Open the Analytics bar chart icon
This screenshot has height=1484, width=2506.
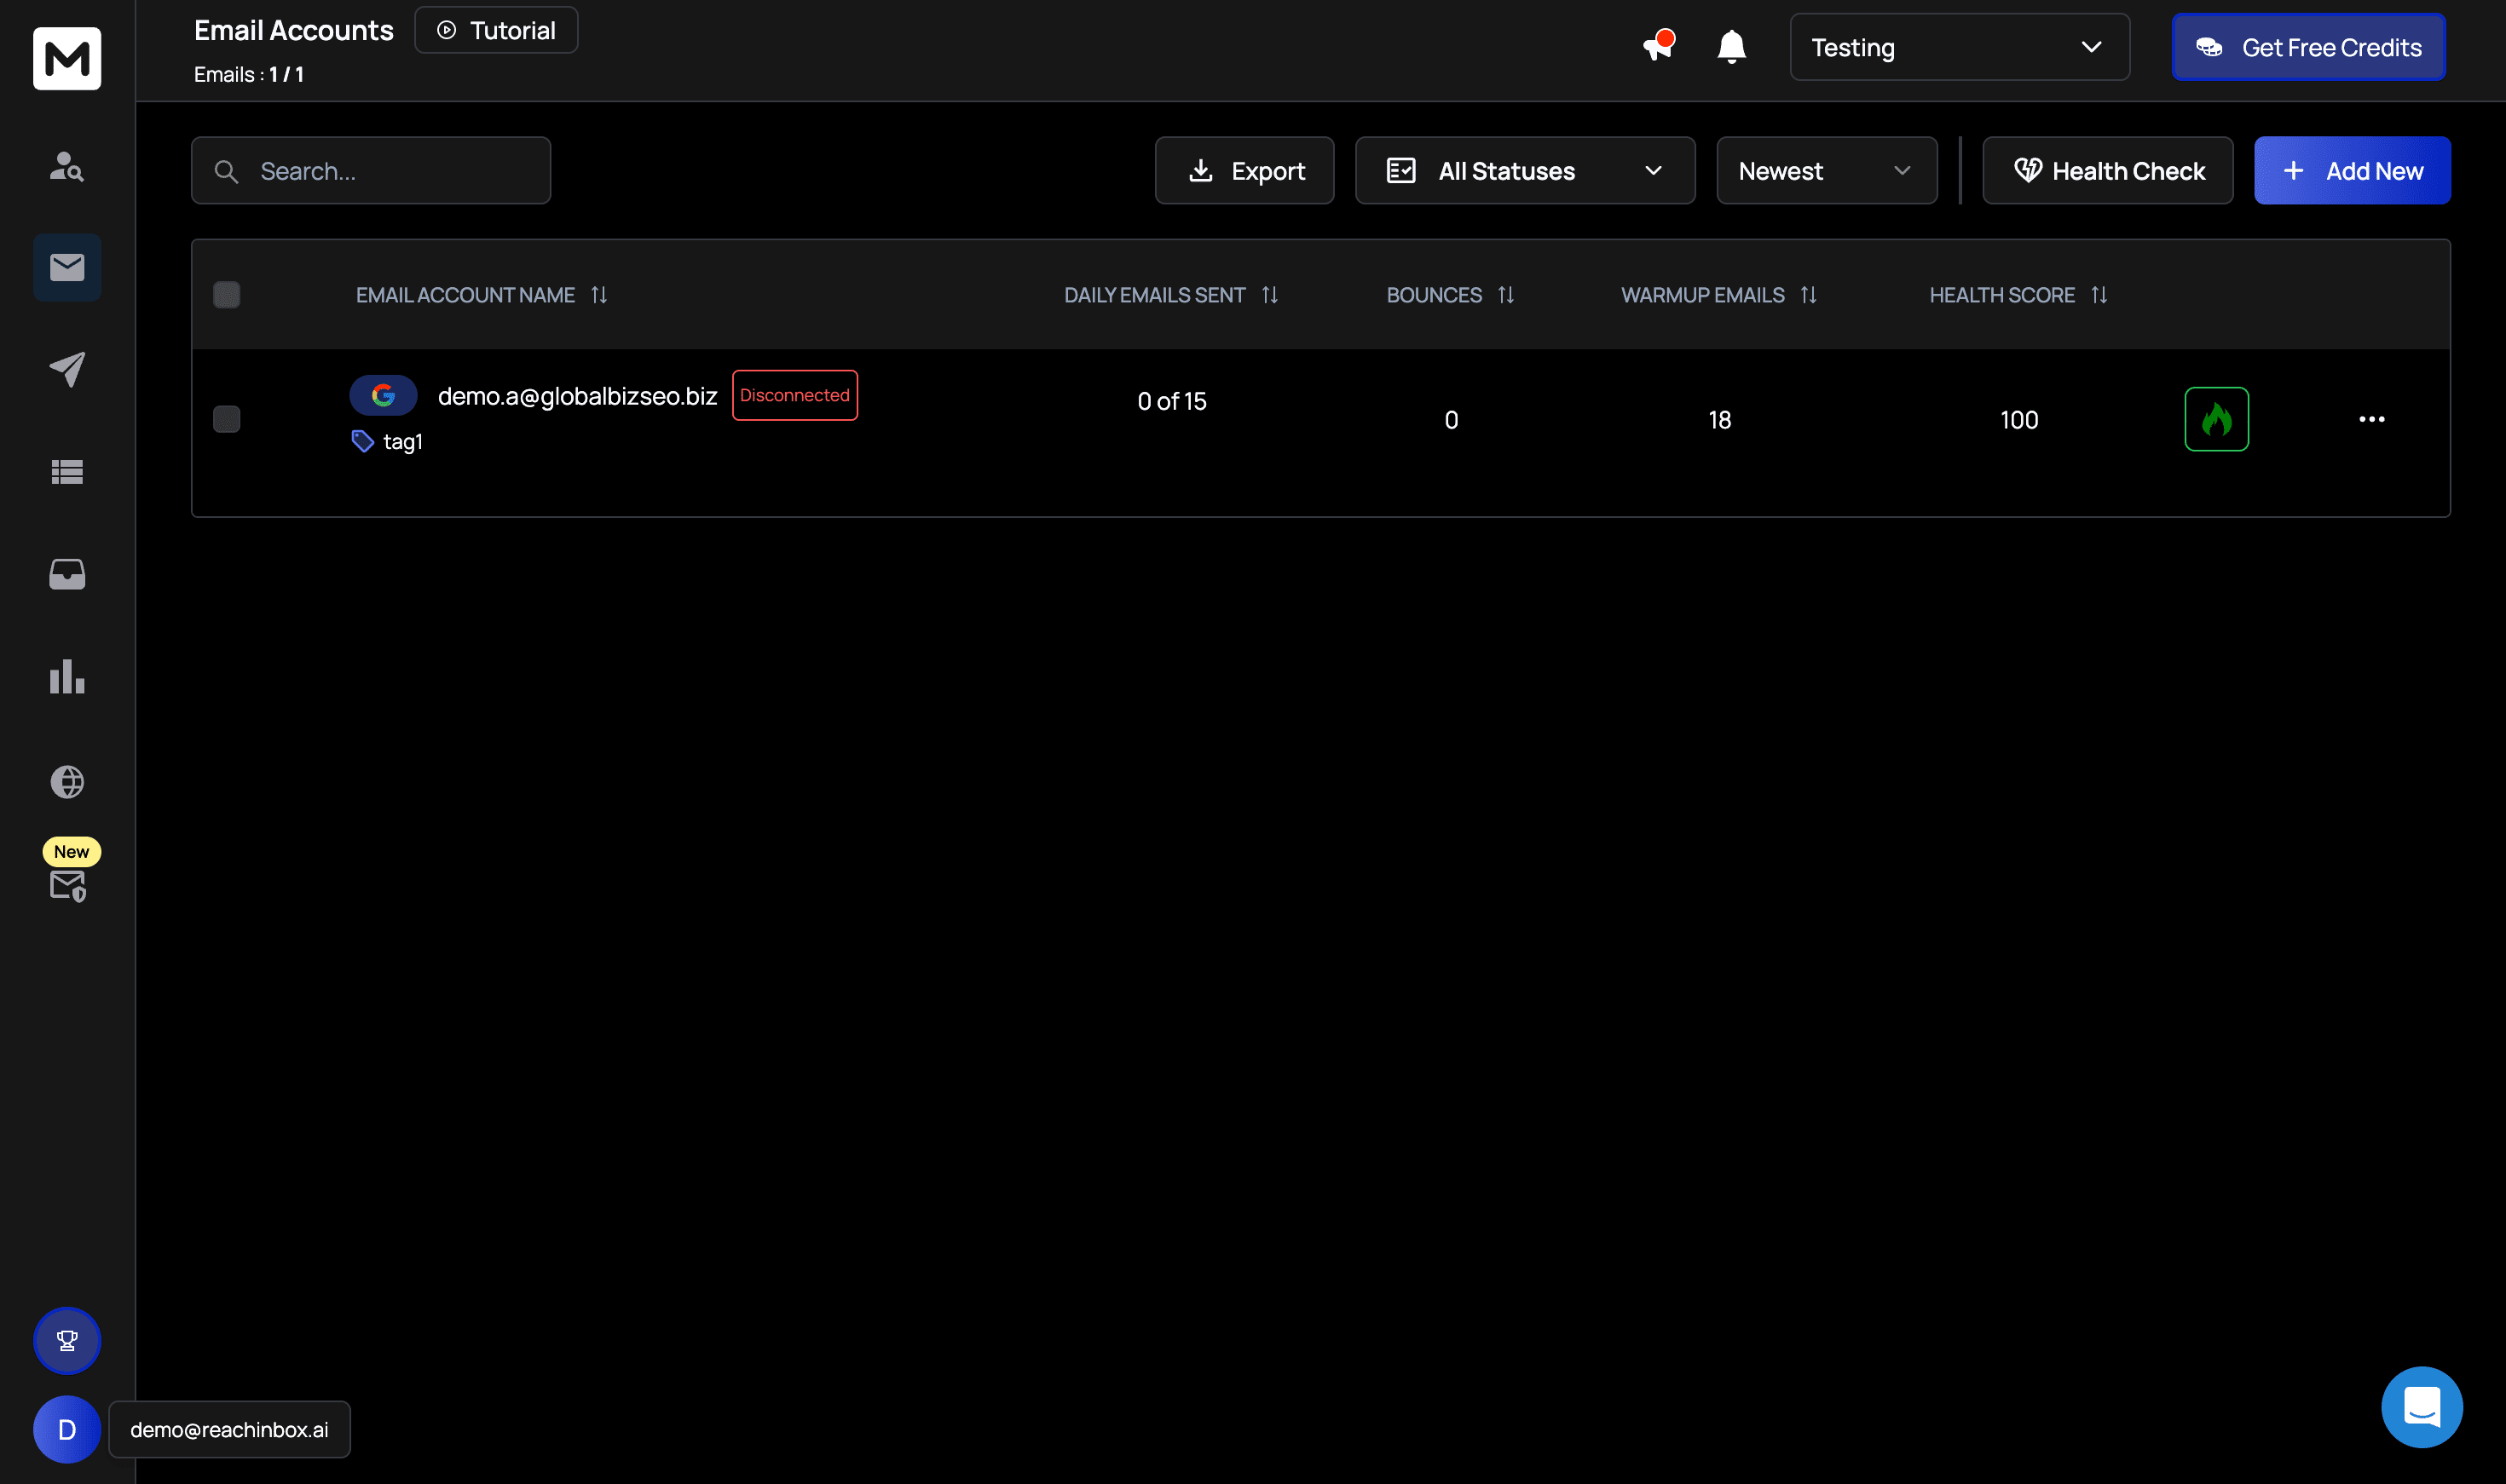[x=67, y=677]
